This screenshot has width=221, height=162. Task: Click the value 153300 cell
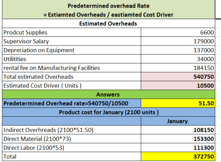[178, 139]
